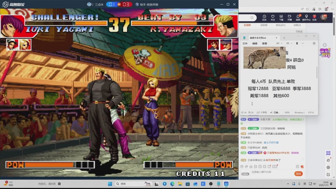Switch to 贵宾(201) tab
The width and height of the screenshot is (336, 189).
(x=281, y=25)
